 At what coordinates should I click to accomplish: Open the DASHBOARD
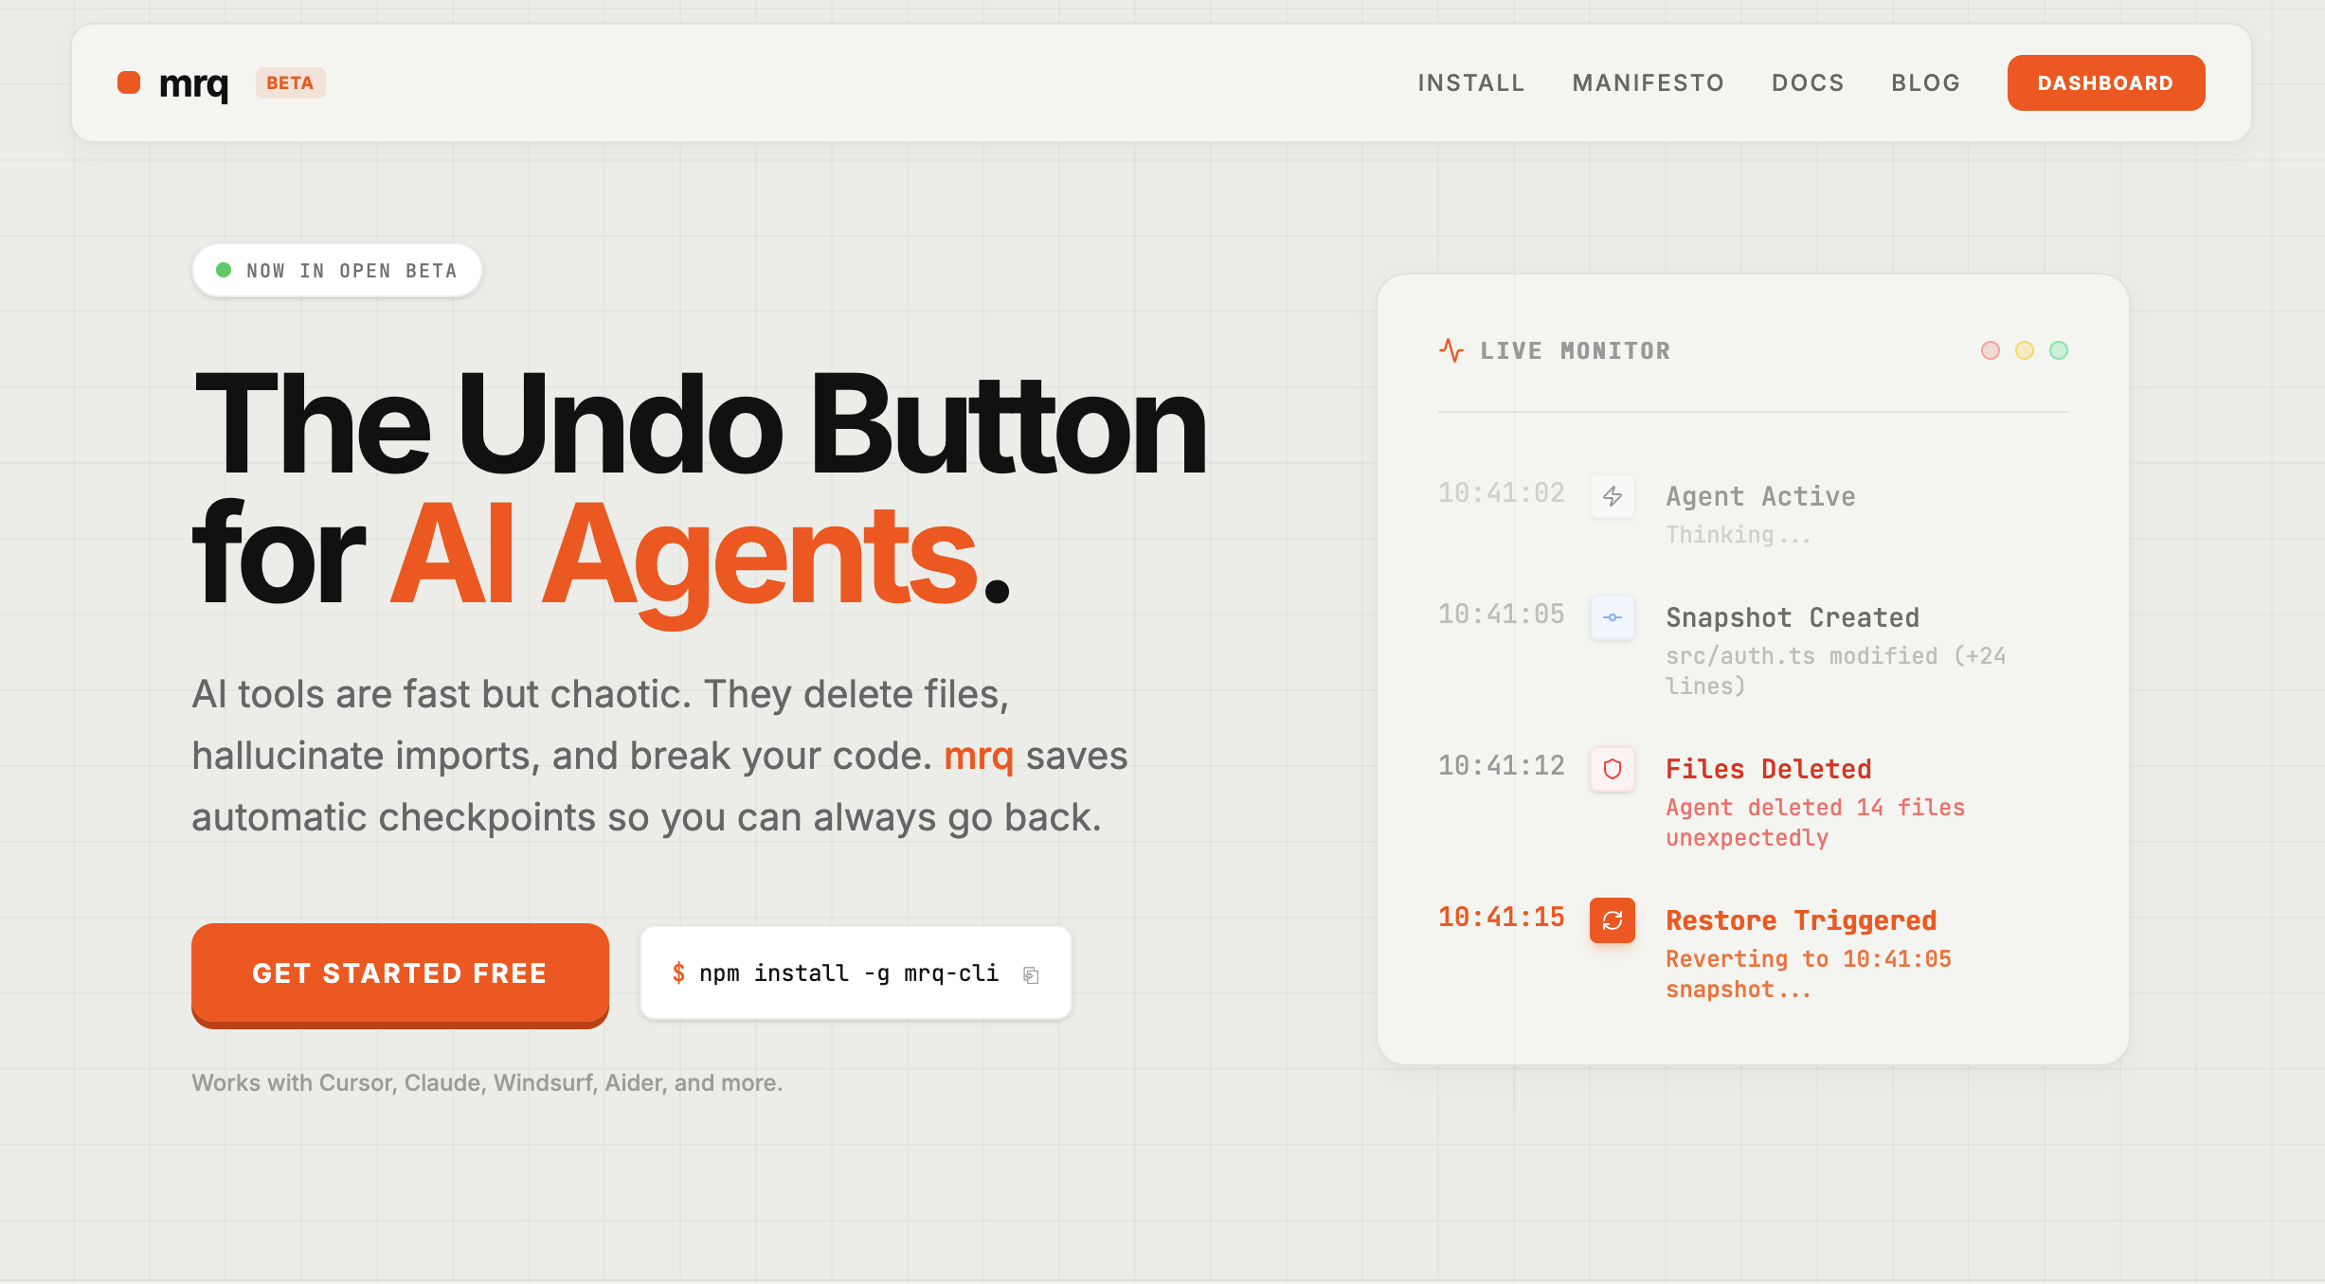click(2105, 82)
